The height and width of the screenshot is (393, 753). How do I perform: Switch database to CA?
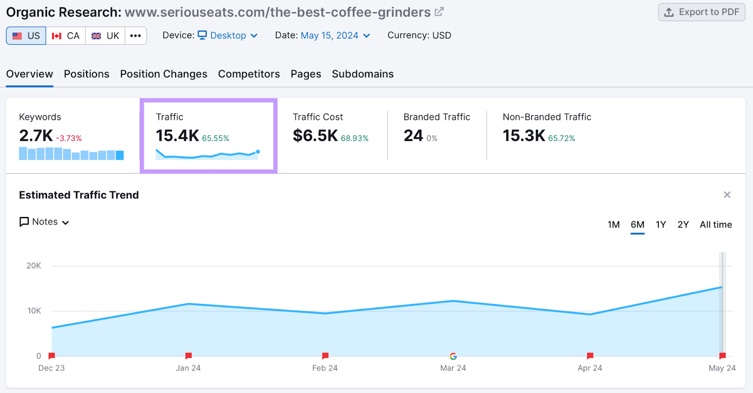[x=66, y=36]
